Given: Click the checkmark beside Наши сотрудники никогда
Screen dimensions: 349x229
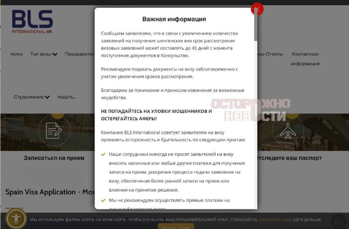Looking at the screenshot, I should point(103,155).
